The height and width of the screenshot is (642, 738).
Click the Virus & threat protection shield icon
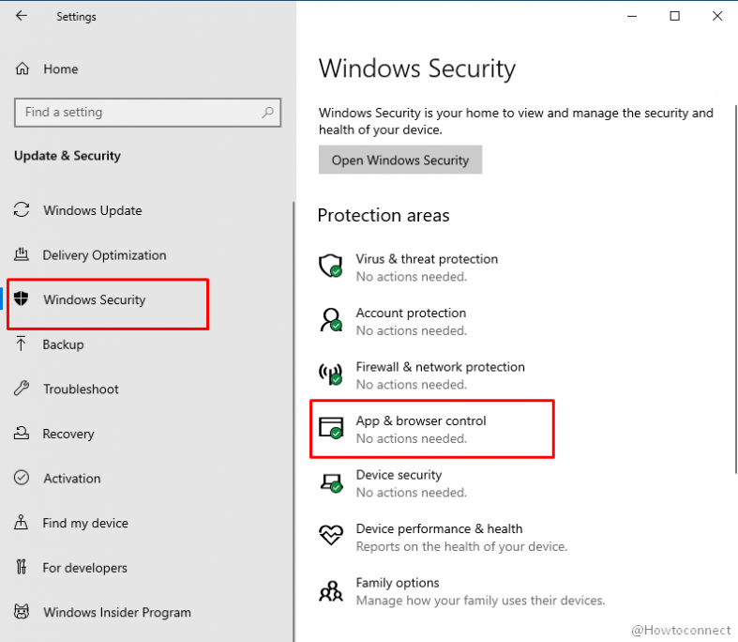point(331,267)
